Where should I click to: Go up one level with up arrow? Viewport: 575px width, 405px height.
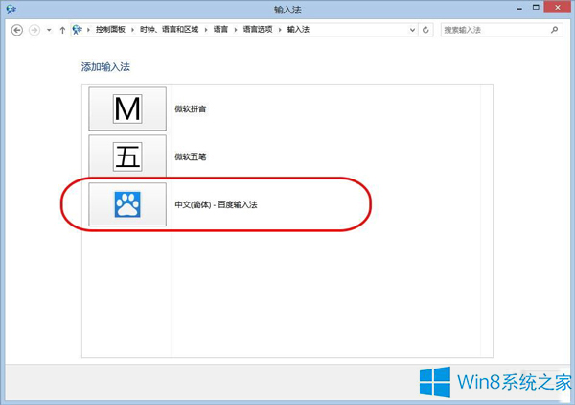pos(62,30)
